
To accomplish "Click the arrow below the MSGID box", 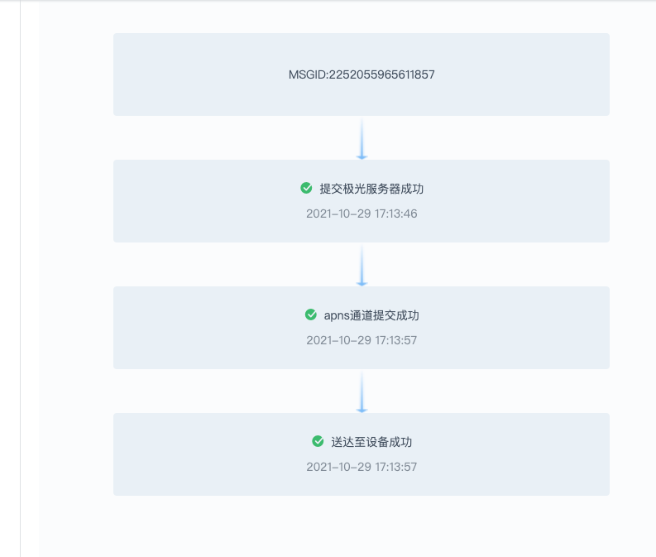I will pos(362,138).
